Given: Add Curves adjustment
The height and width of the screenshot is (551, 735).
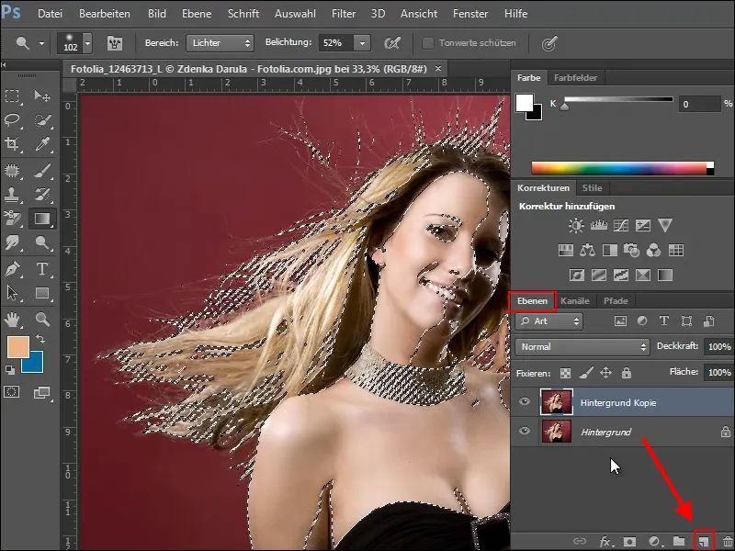Looking at the screenshot, I should (621, 226).
